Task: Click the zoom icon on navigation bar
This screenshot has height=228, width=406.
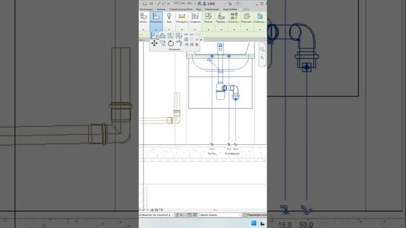Action: [262, 58]
